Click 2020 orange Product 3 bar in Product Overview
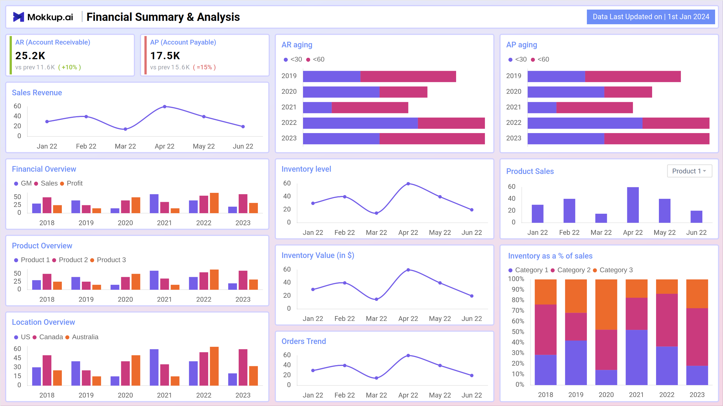The width and height of the screenshot is (723, 406). pyautogui.click(x=136, y=282)
